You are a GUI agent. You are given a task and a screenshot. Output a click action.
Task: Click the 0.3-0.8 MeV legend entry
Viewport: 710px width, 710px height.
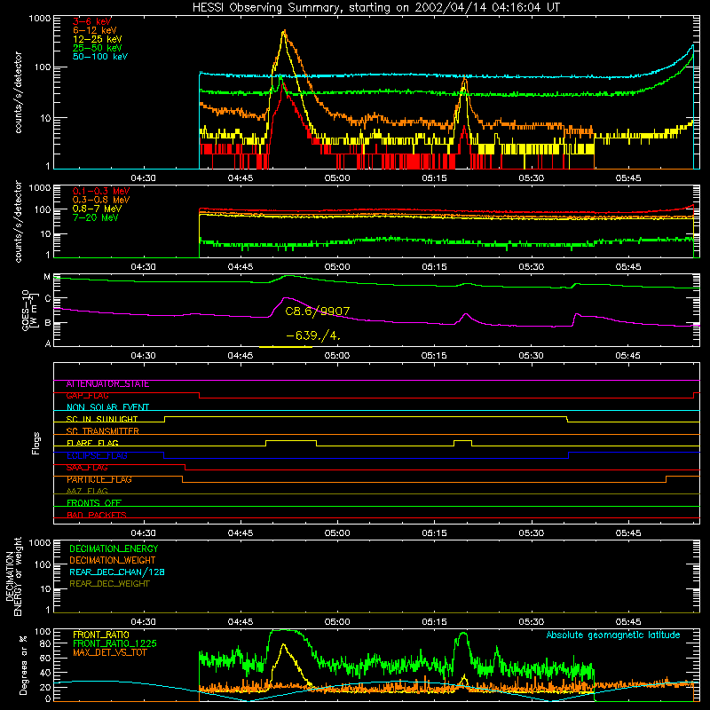click(x=101, y=200)
